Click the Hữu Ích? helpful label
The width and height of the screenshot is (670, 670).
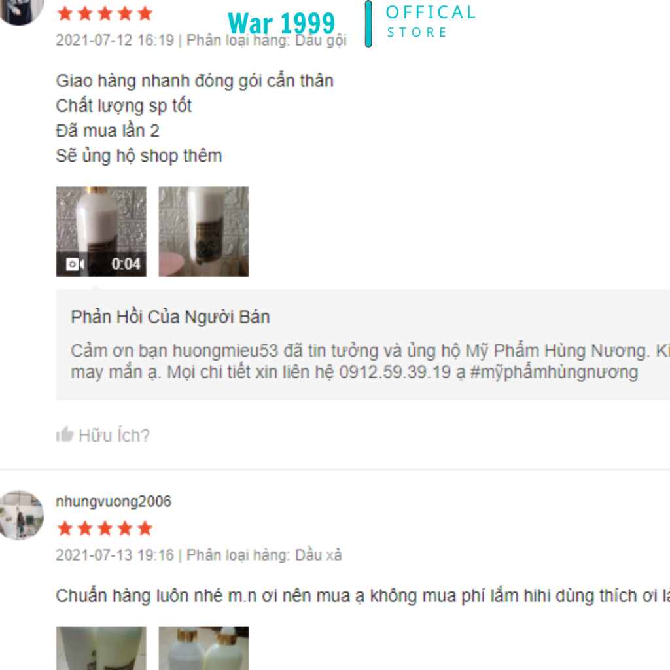pyautogui.click(x=114, y=435)
